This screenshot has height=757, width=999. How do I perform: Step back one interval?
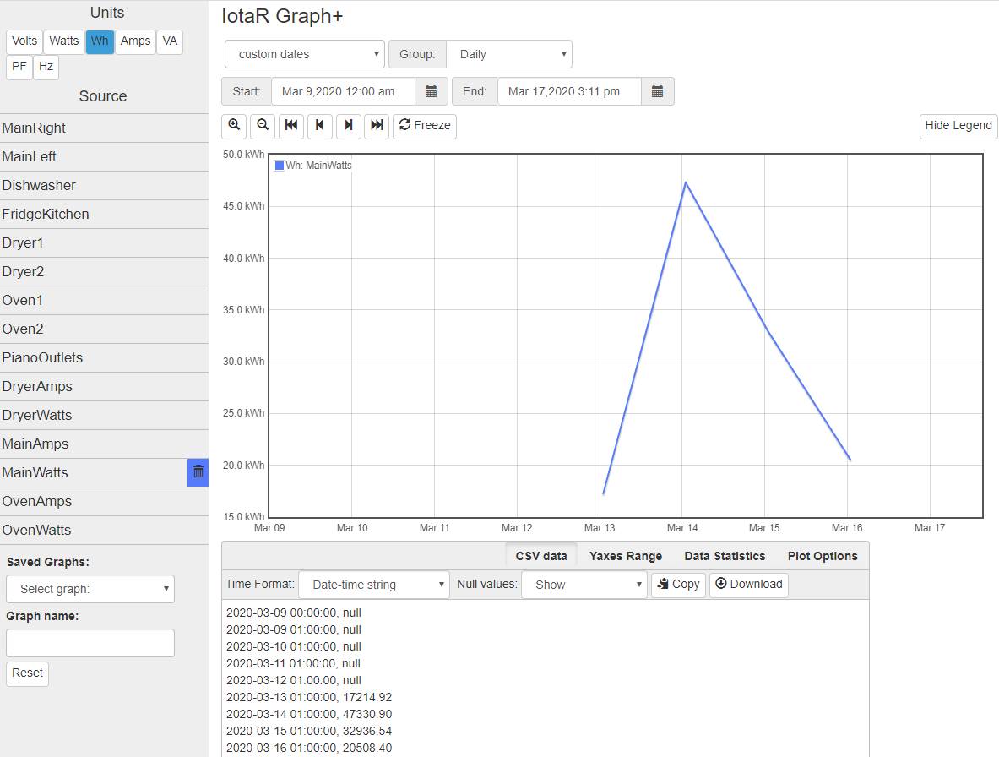(x=320, y=126)
